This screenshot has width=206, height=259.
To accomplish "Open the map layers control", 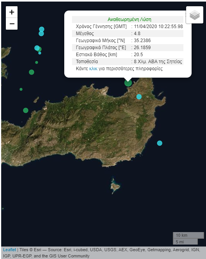I will [x=195, y=15].
